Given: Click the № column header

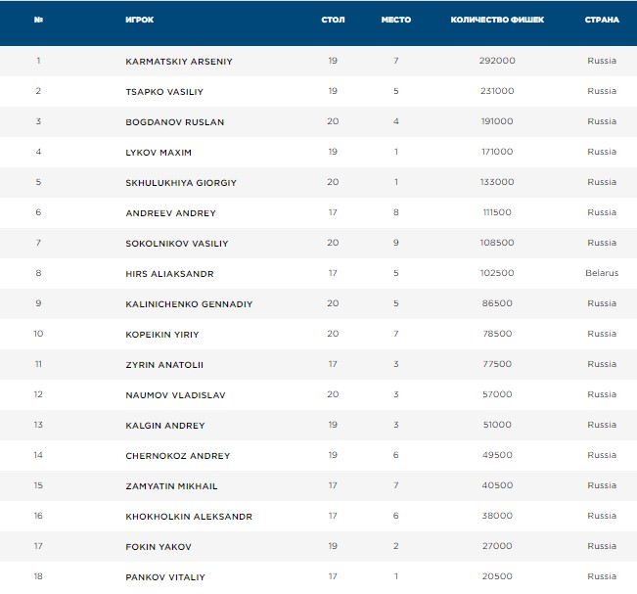Looking at the screenshot, I should click(38, 20).
